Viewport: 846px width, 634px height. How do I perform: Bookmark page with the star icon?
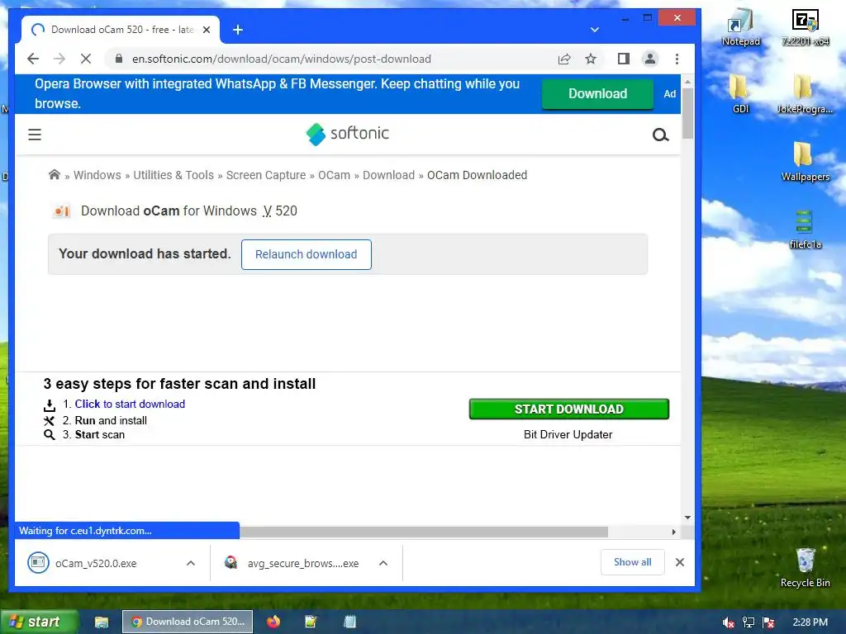591,59
